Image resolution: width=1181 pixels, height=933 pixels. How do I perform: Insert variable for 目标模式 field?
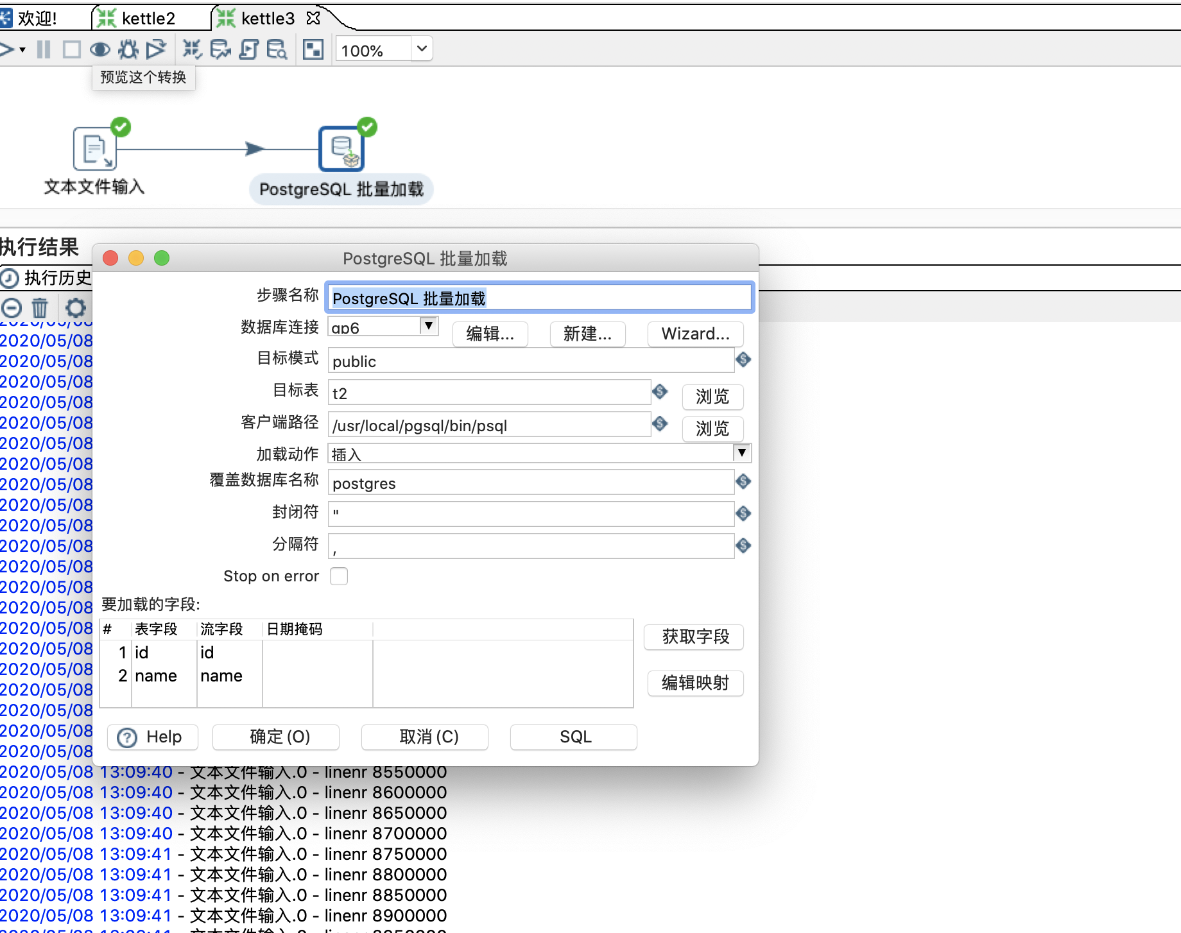[743, 359]
